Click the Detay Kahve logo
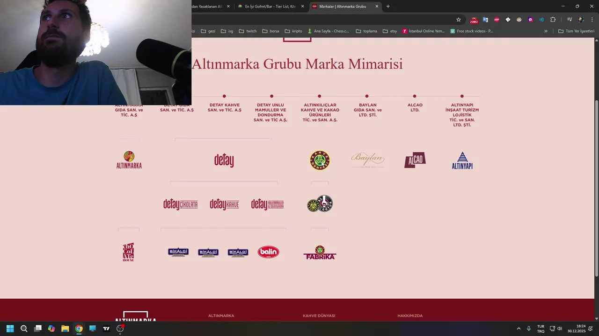Image resolution: width=599 pixels, height=336 pixels. [224, 204]
